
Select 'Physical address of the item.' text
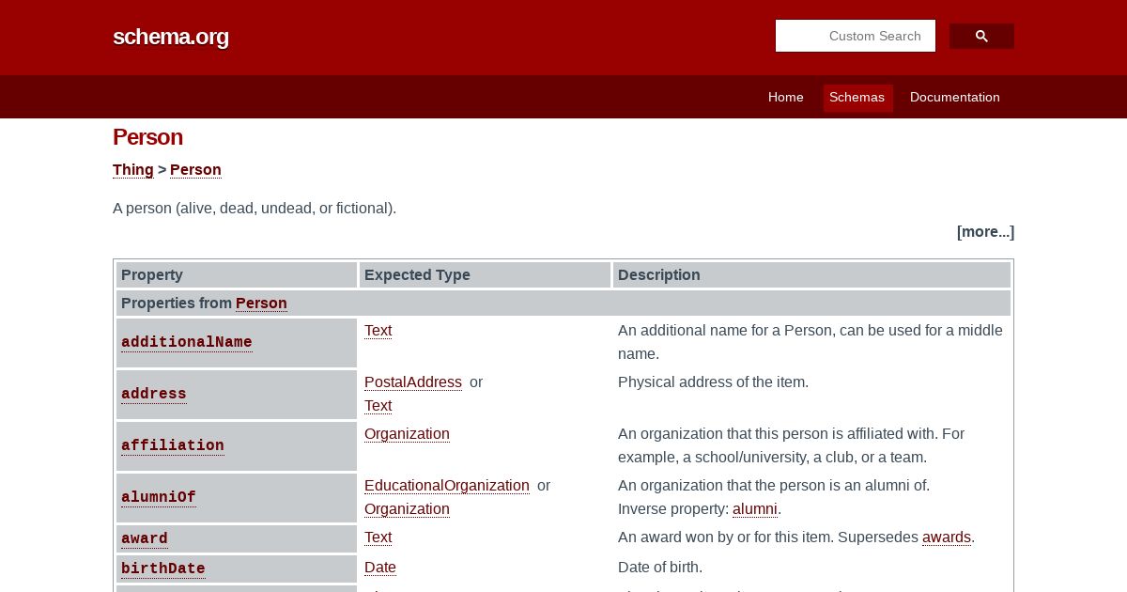(x=713, y=382)
